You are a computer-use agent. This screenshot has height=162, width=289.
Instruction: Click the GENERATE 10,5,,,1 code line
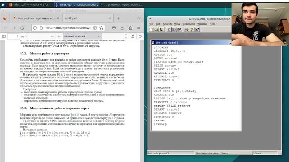point(169,51)
